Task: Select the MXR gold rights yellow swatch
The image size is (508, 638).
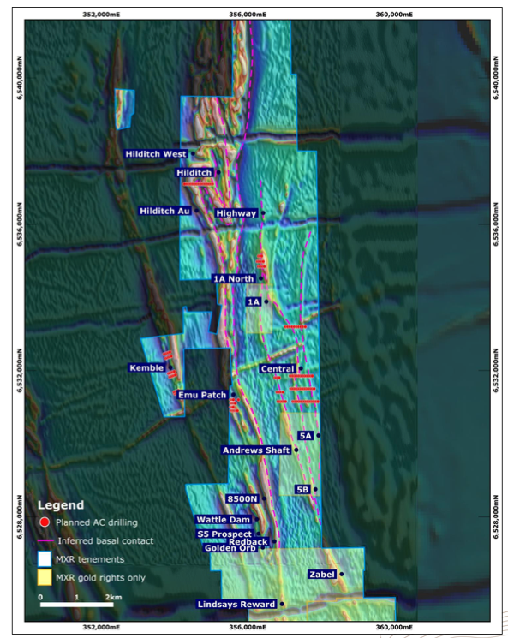Action: click(45, 577)
